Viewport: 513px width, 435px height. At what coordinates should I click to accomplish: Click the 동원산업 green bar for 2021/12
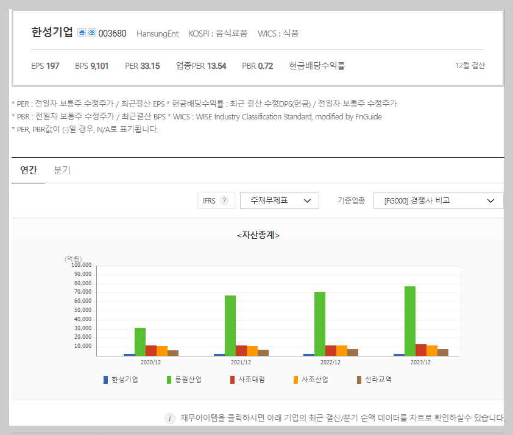(x=230, y=326)
